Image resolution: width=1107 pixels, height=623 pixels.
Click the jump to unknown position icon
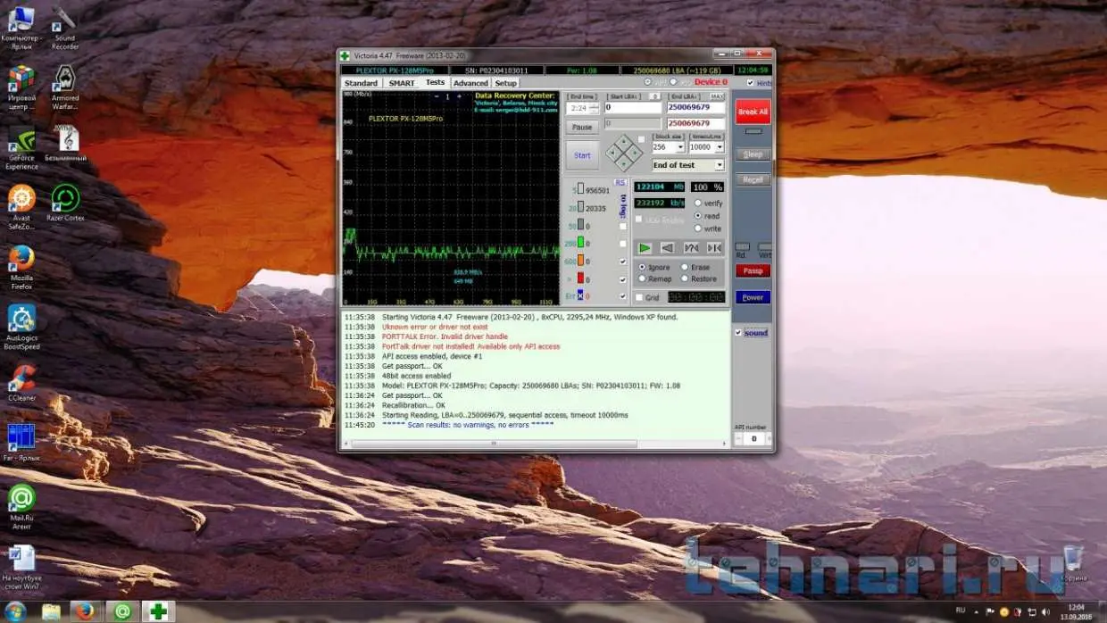[691, 247]
